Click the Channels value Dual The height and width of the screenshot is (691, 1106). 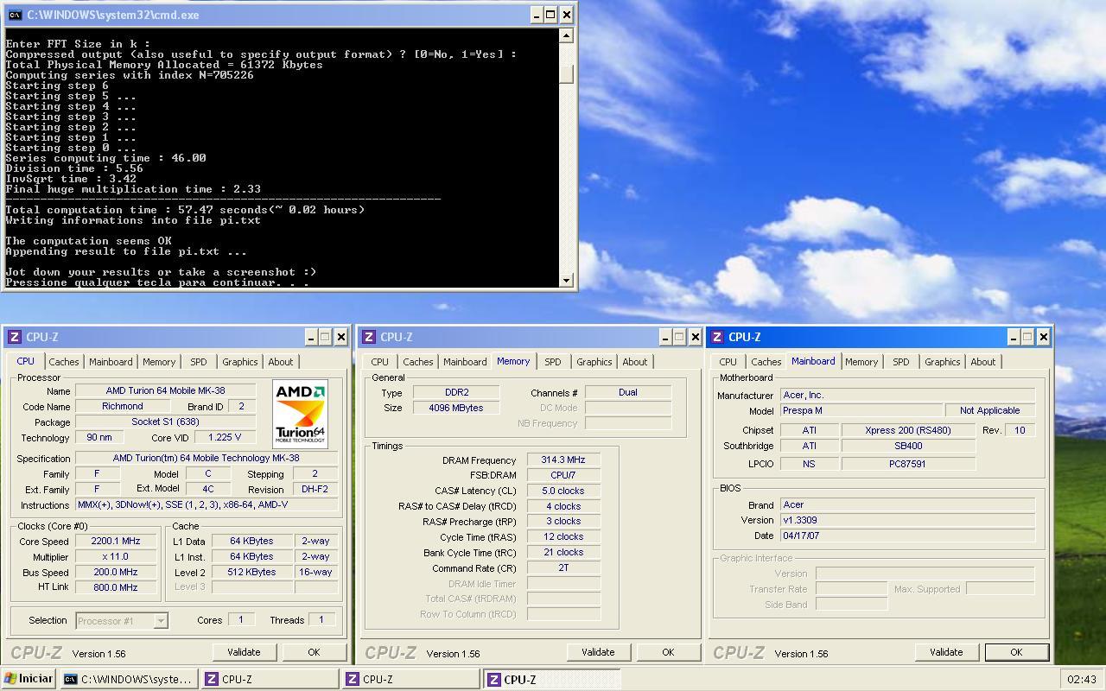[628, 392]
